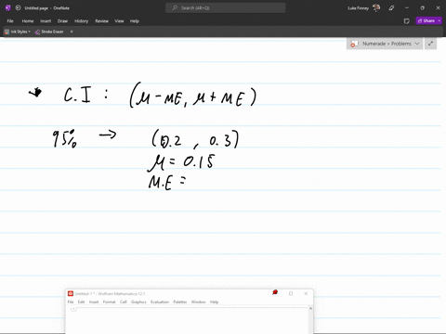446x334 pixels.
Task: Select the Stroke Eraser tool
Action: (49, 32)
